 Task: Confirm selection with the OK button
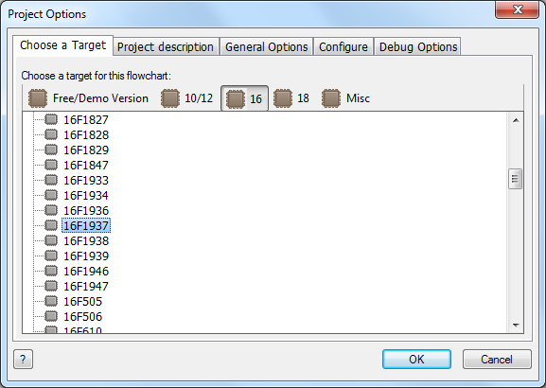click(416, 359)
